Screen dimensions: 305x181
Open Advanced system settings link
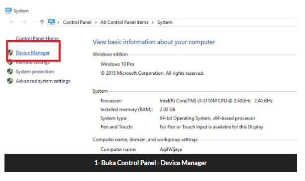coord(43,81)
